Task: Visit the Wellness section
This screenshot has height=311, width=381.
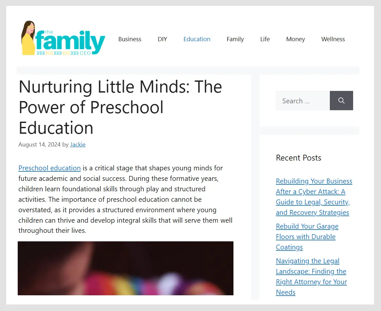Action: tap(333, 39)
